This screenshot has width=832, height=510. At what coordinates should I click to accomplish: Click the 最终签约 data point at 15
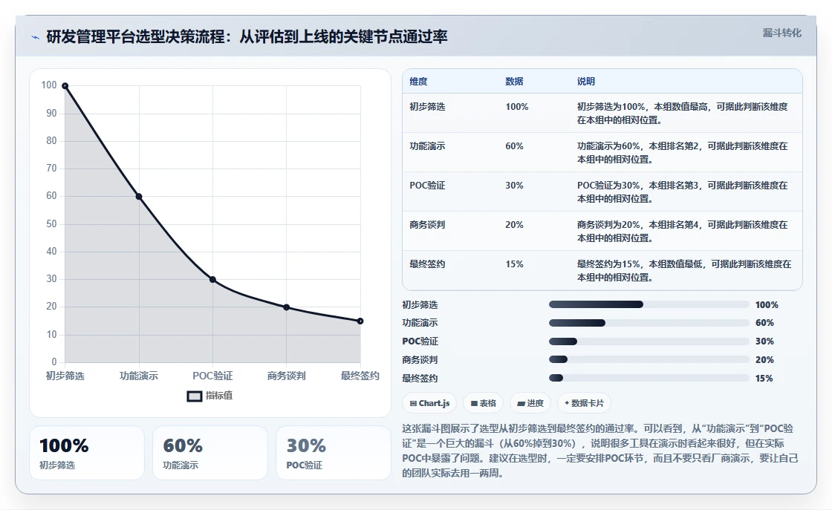360,321
